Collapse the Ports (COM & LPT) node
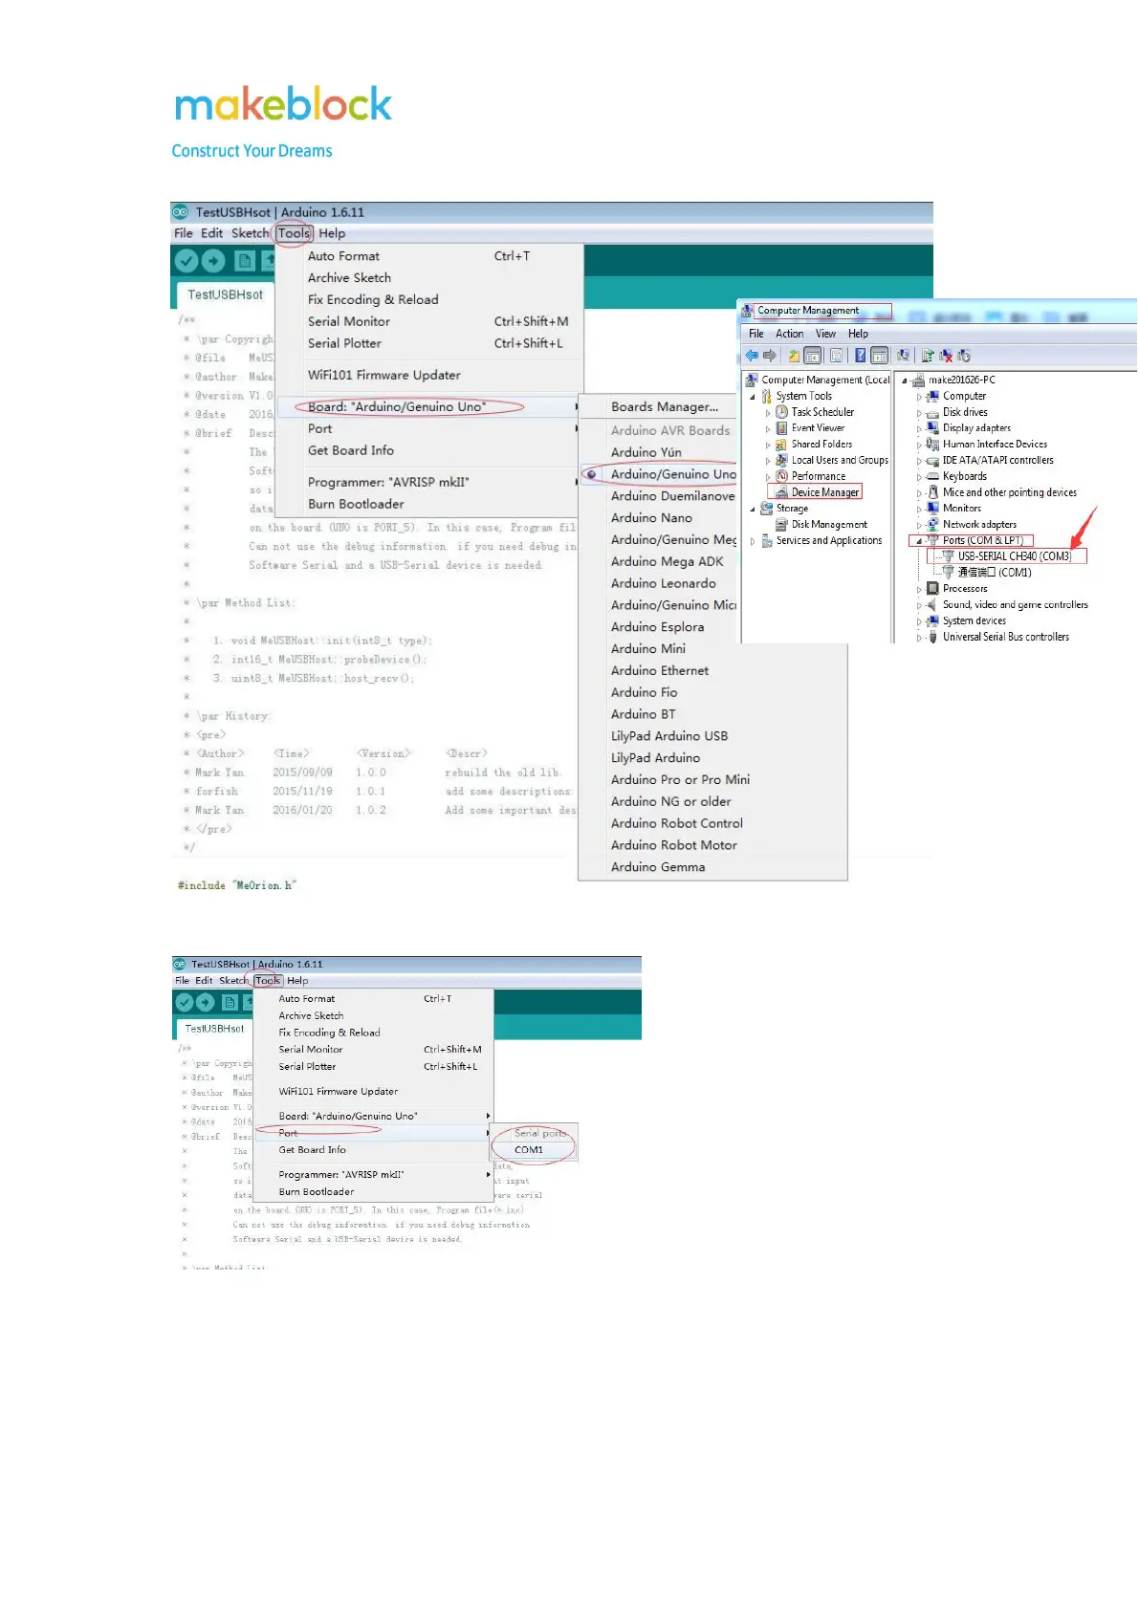 [919, 541]
